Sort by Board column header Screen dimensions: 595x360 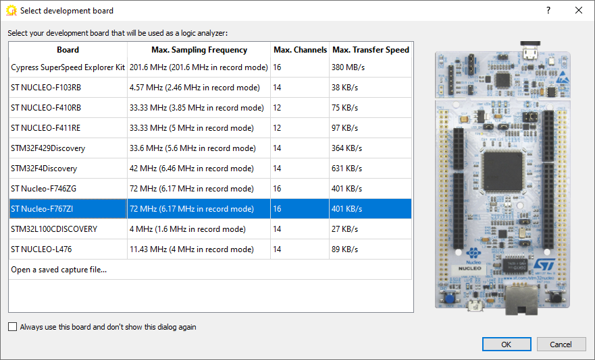pyautogui.click(x=68, y=50)
